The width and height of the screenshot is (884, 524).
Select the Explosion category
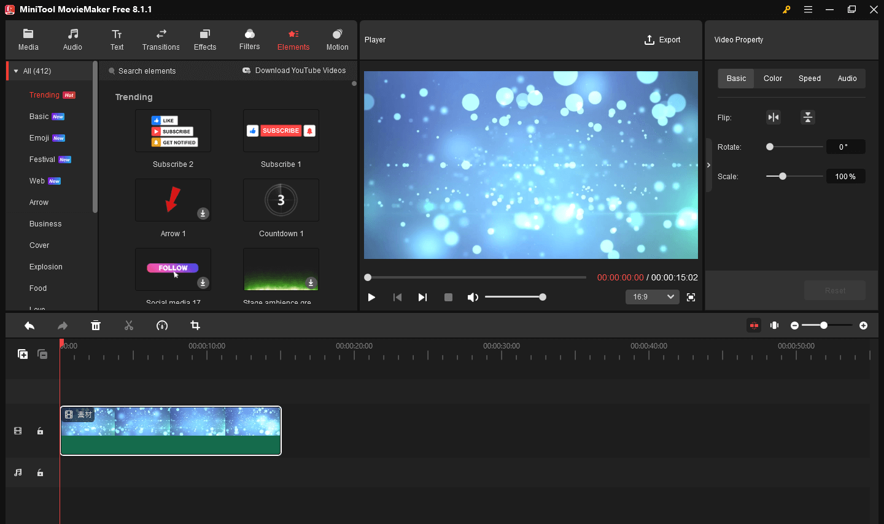pyautogui.click(x=46, y=267)
